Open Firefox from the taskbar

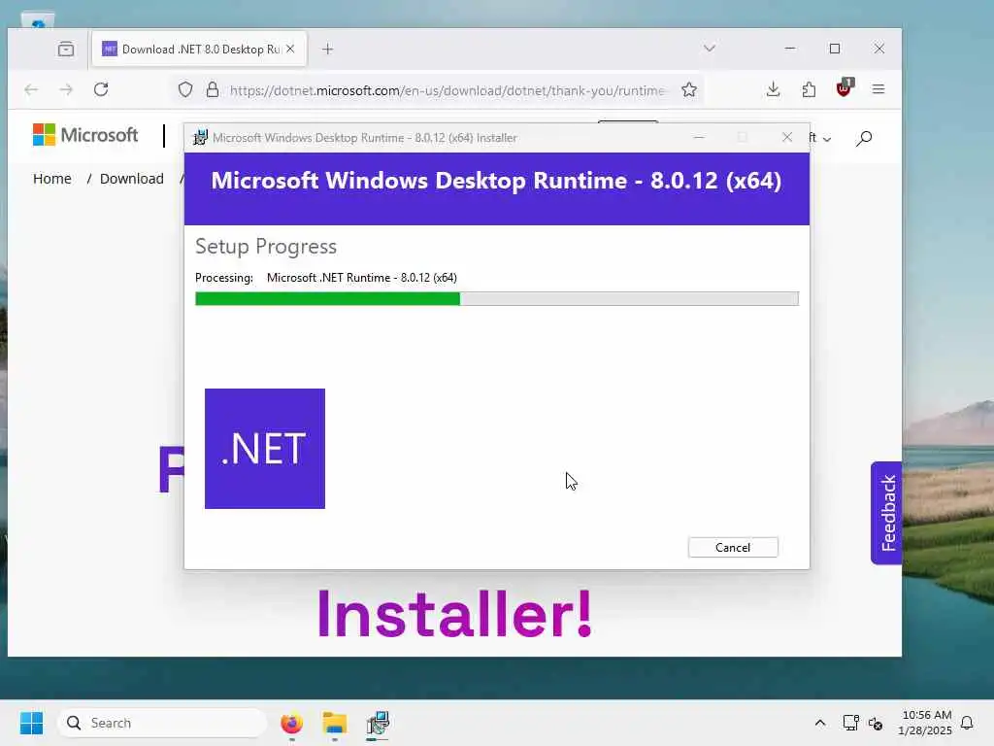291,723
